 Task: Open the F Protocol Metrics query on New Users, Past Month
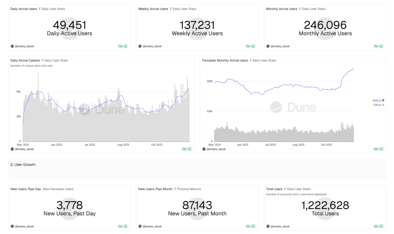[188, 189]
